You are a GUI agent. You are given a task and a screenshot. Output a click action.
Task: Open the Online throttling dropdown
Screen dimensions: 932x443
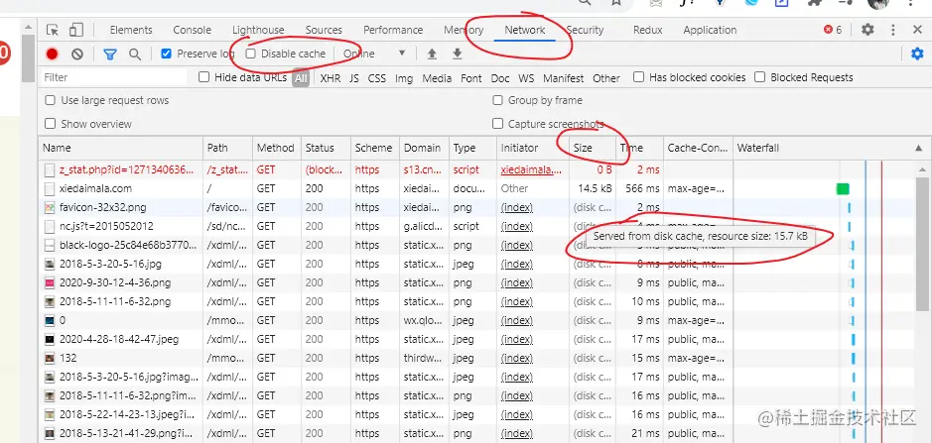click(374, 55)
